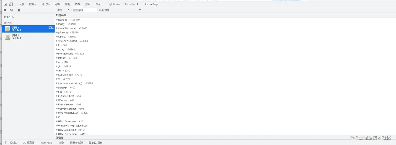Select the f ×569 row text

pos(63,45)
